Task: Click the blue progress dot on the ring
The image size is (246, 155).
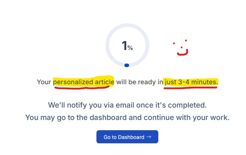Action: point(127,65)
